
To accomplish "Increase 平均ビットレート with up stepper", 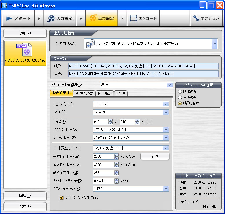I will tap(117, 155).
